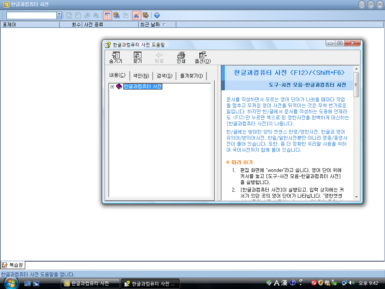Click help pane scrollbar up arrow

click(356, 69)
